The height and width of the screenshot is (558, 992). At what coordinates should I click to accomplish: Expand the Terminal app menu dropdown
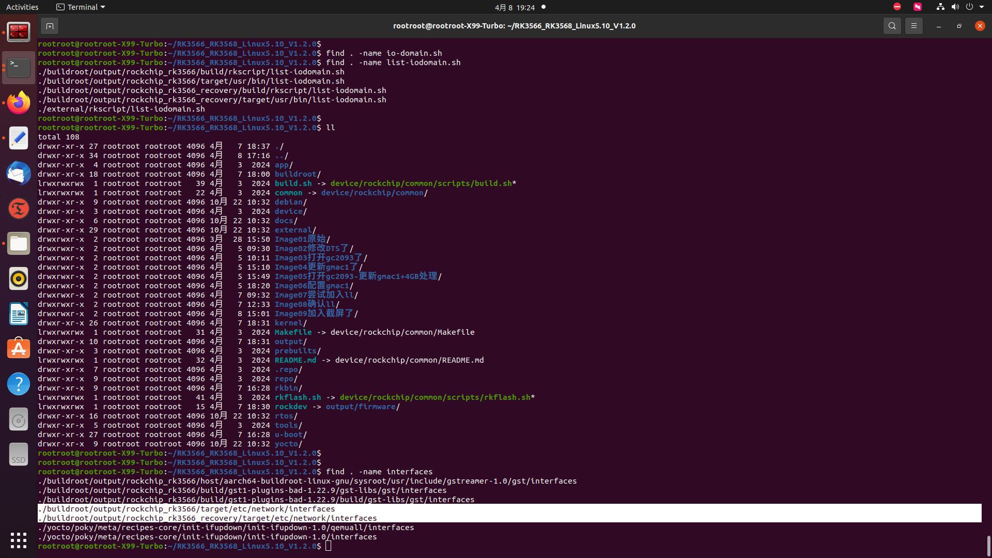[81, 7]
